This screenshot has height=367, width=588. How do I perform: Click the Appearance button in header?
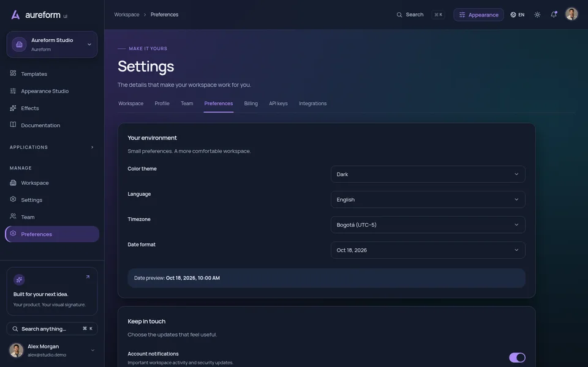478,15
